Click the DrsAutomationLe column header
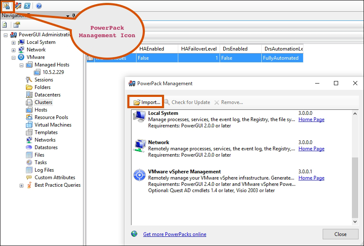Viewport: 364px width, 246px height. pos(282,49)
